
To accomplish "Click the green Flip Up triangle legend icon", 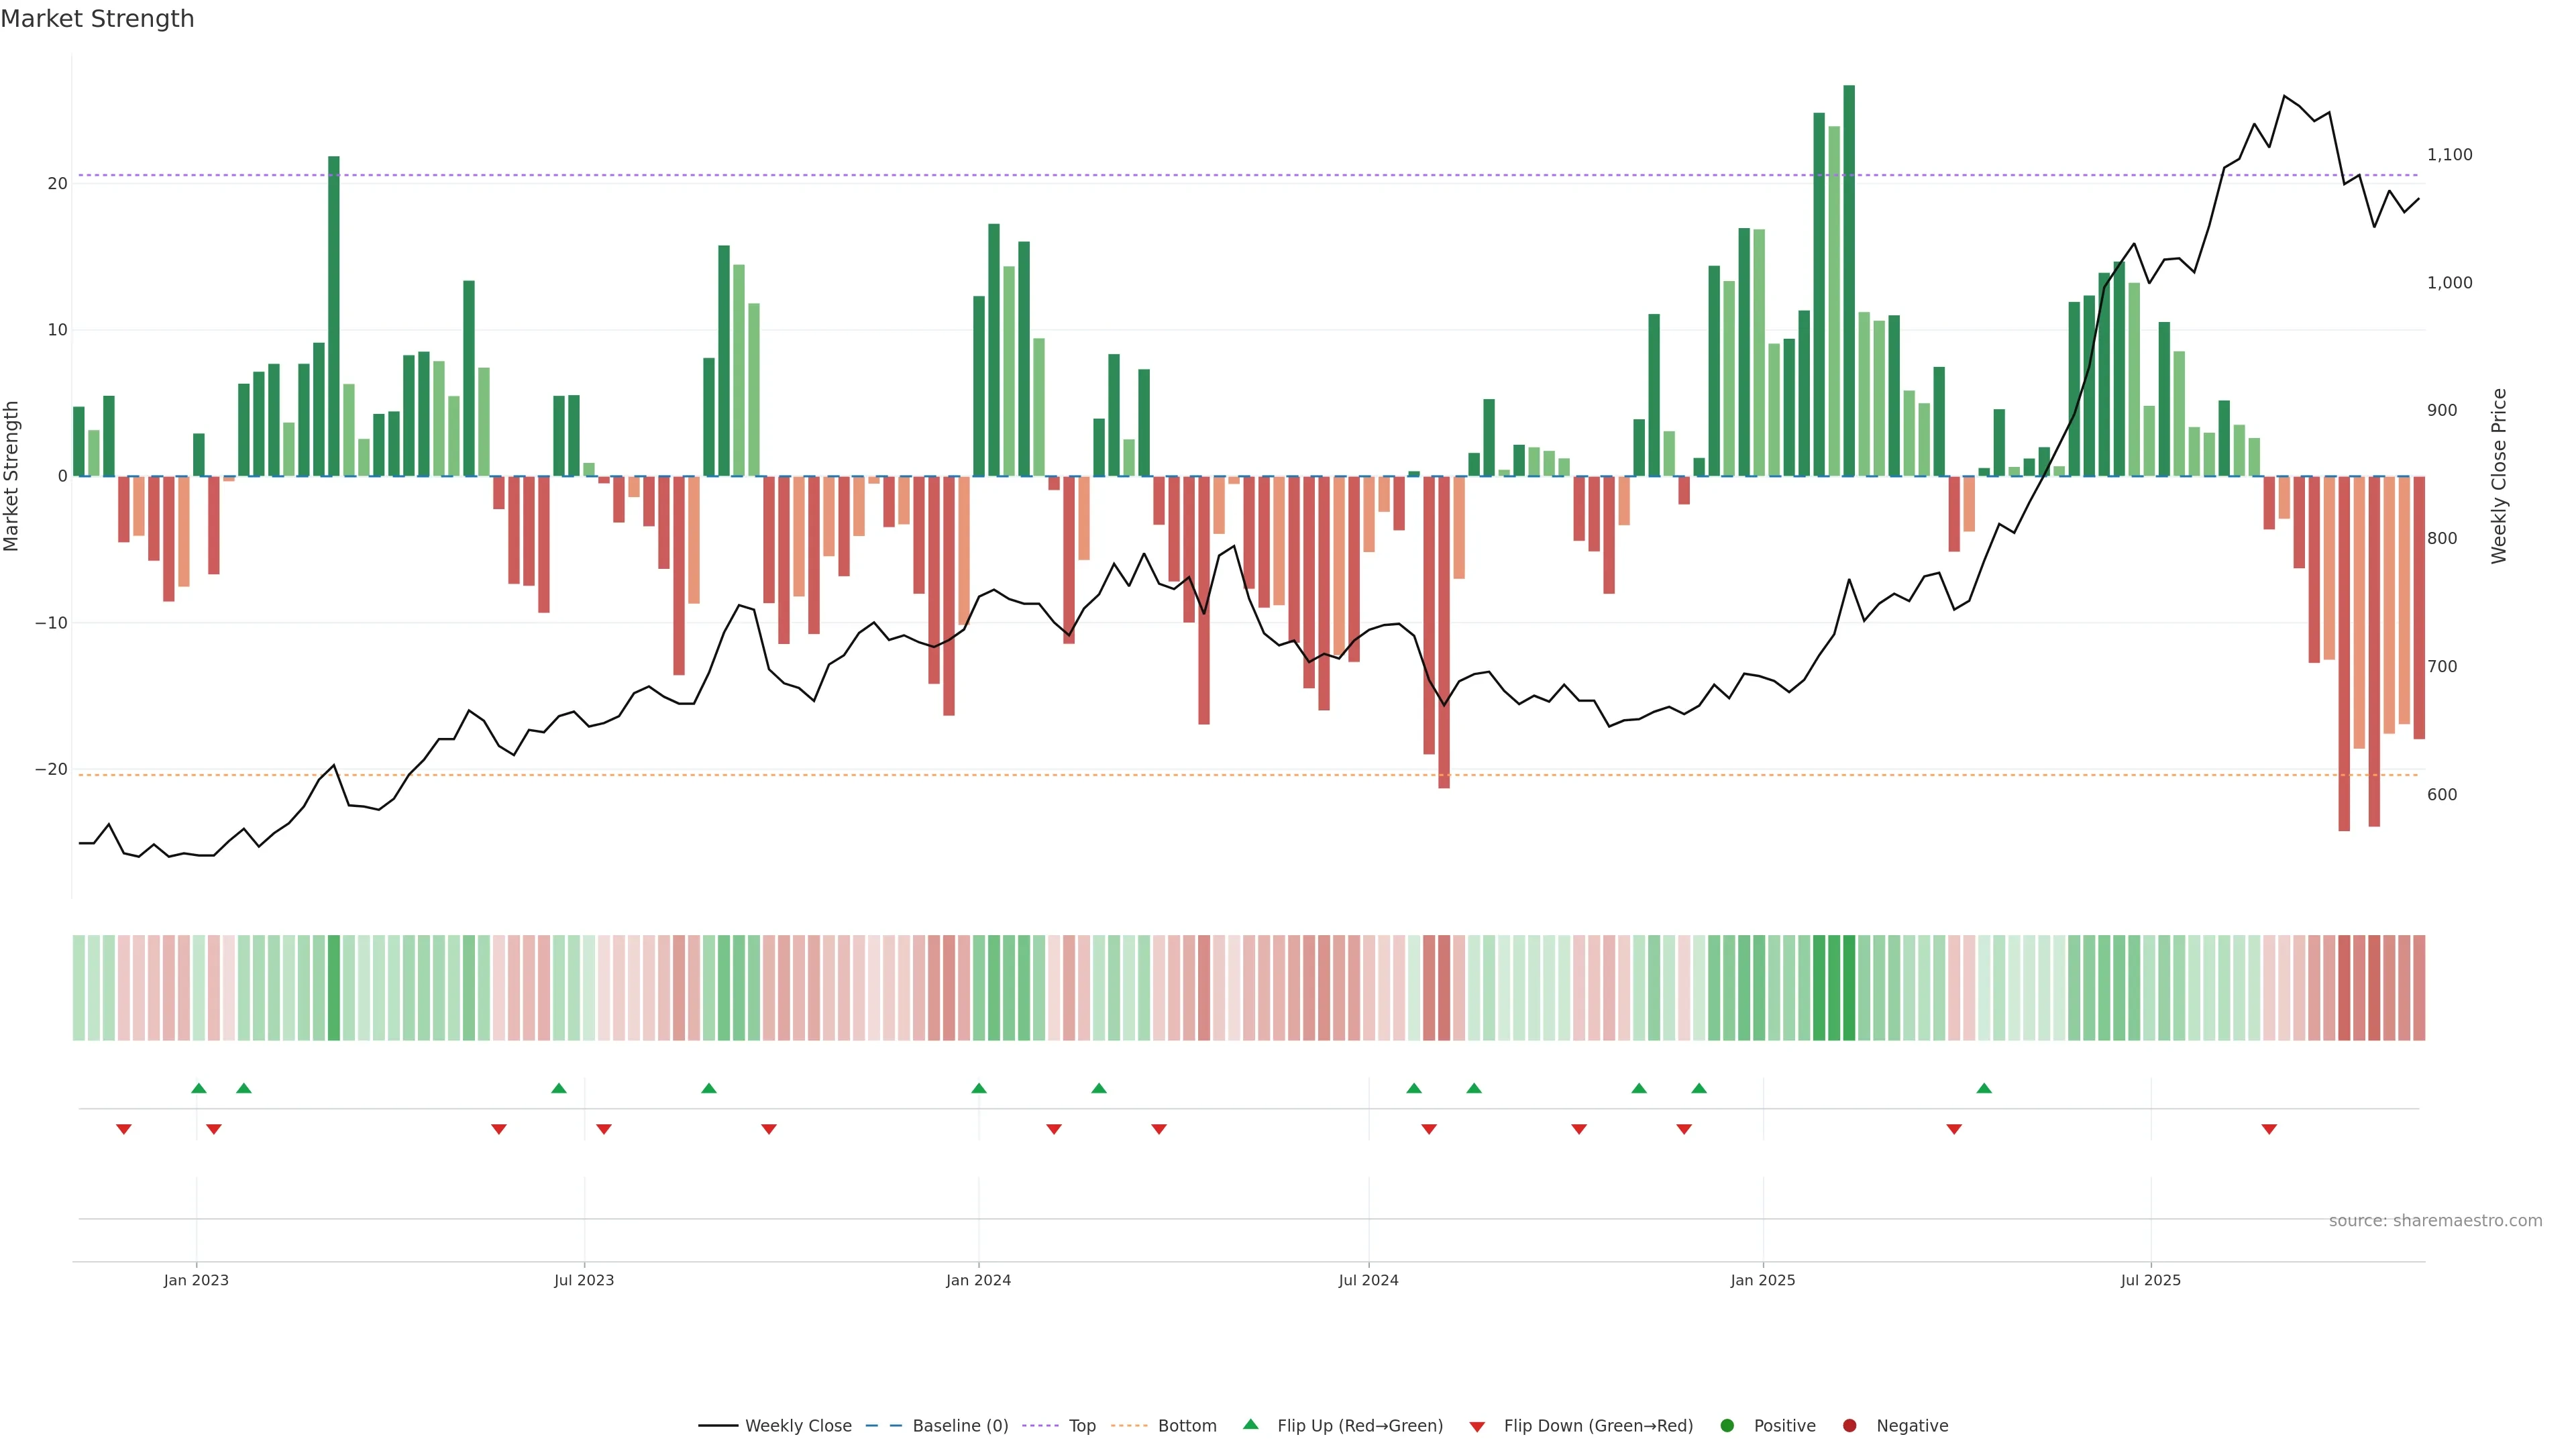I will [x=1250, y=1424].
